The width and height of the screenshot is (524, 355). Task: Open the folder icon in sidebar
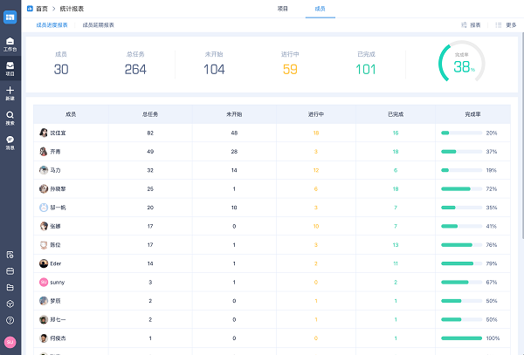(x=10, y=287)
